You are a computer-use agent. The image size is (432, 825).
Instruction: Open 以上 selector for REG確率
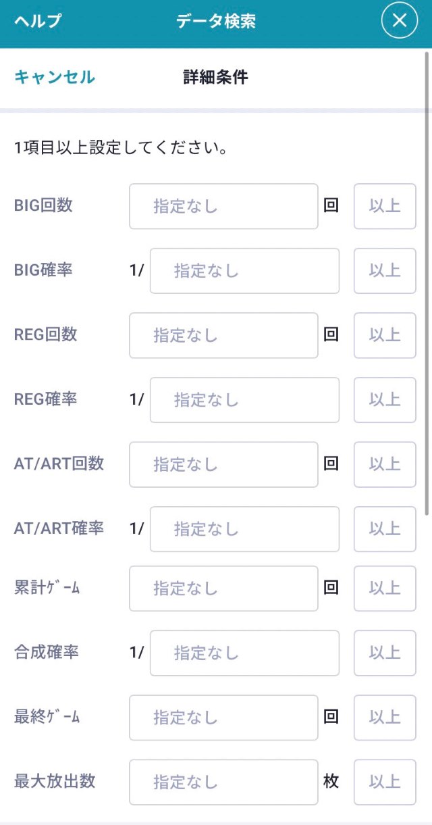(x=385, y=400)
